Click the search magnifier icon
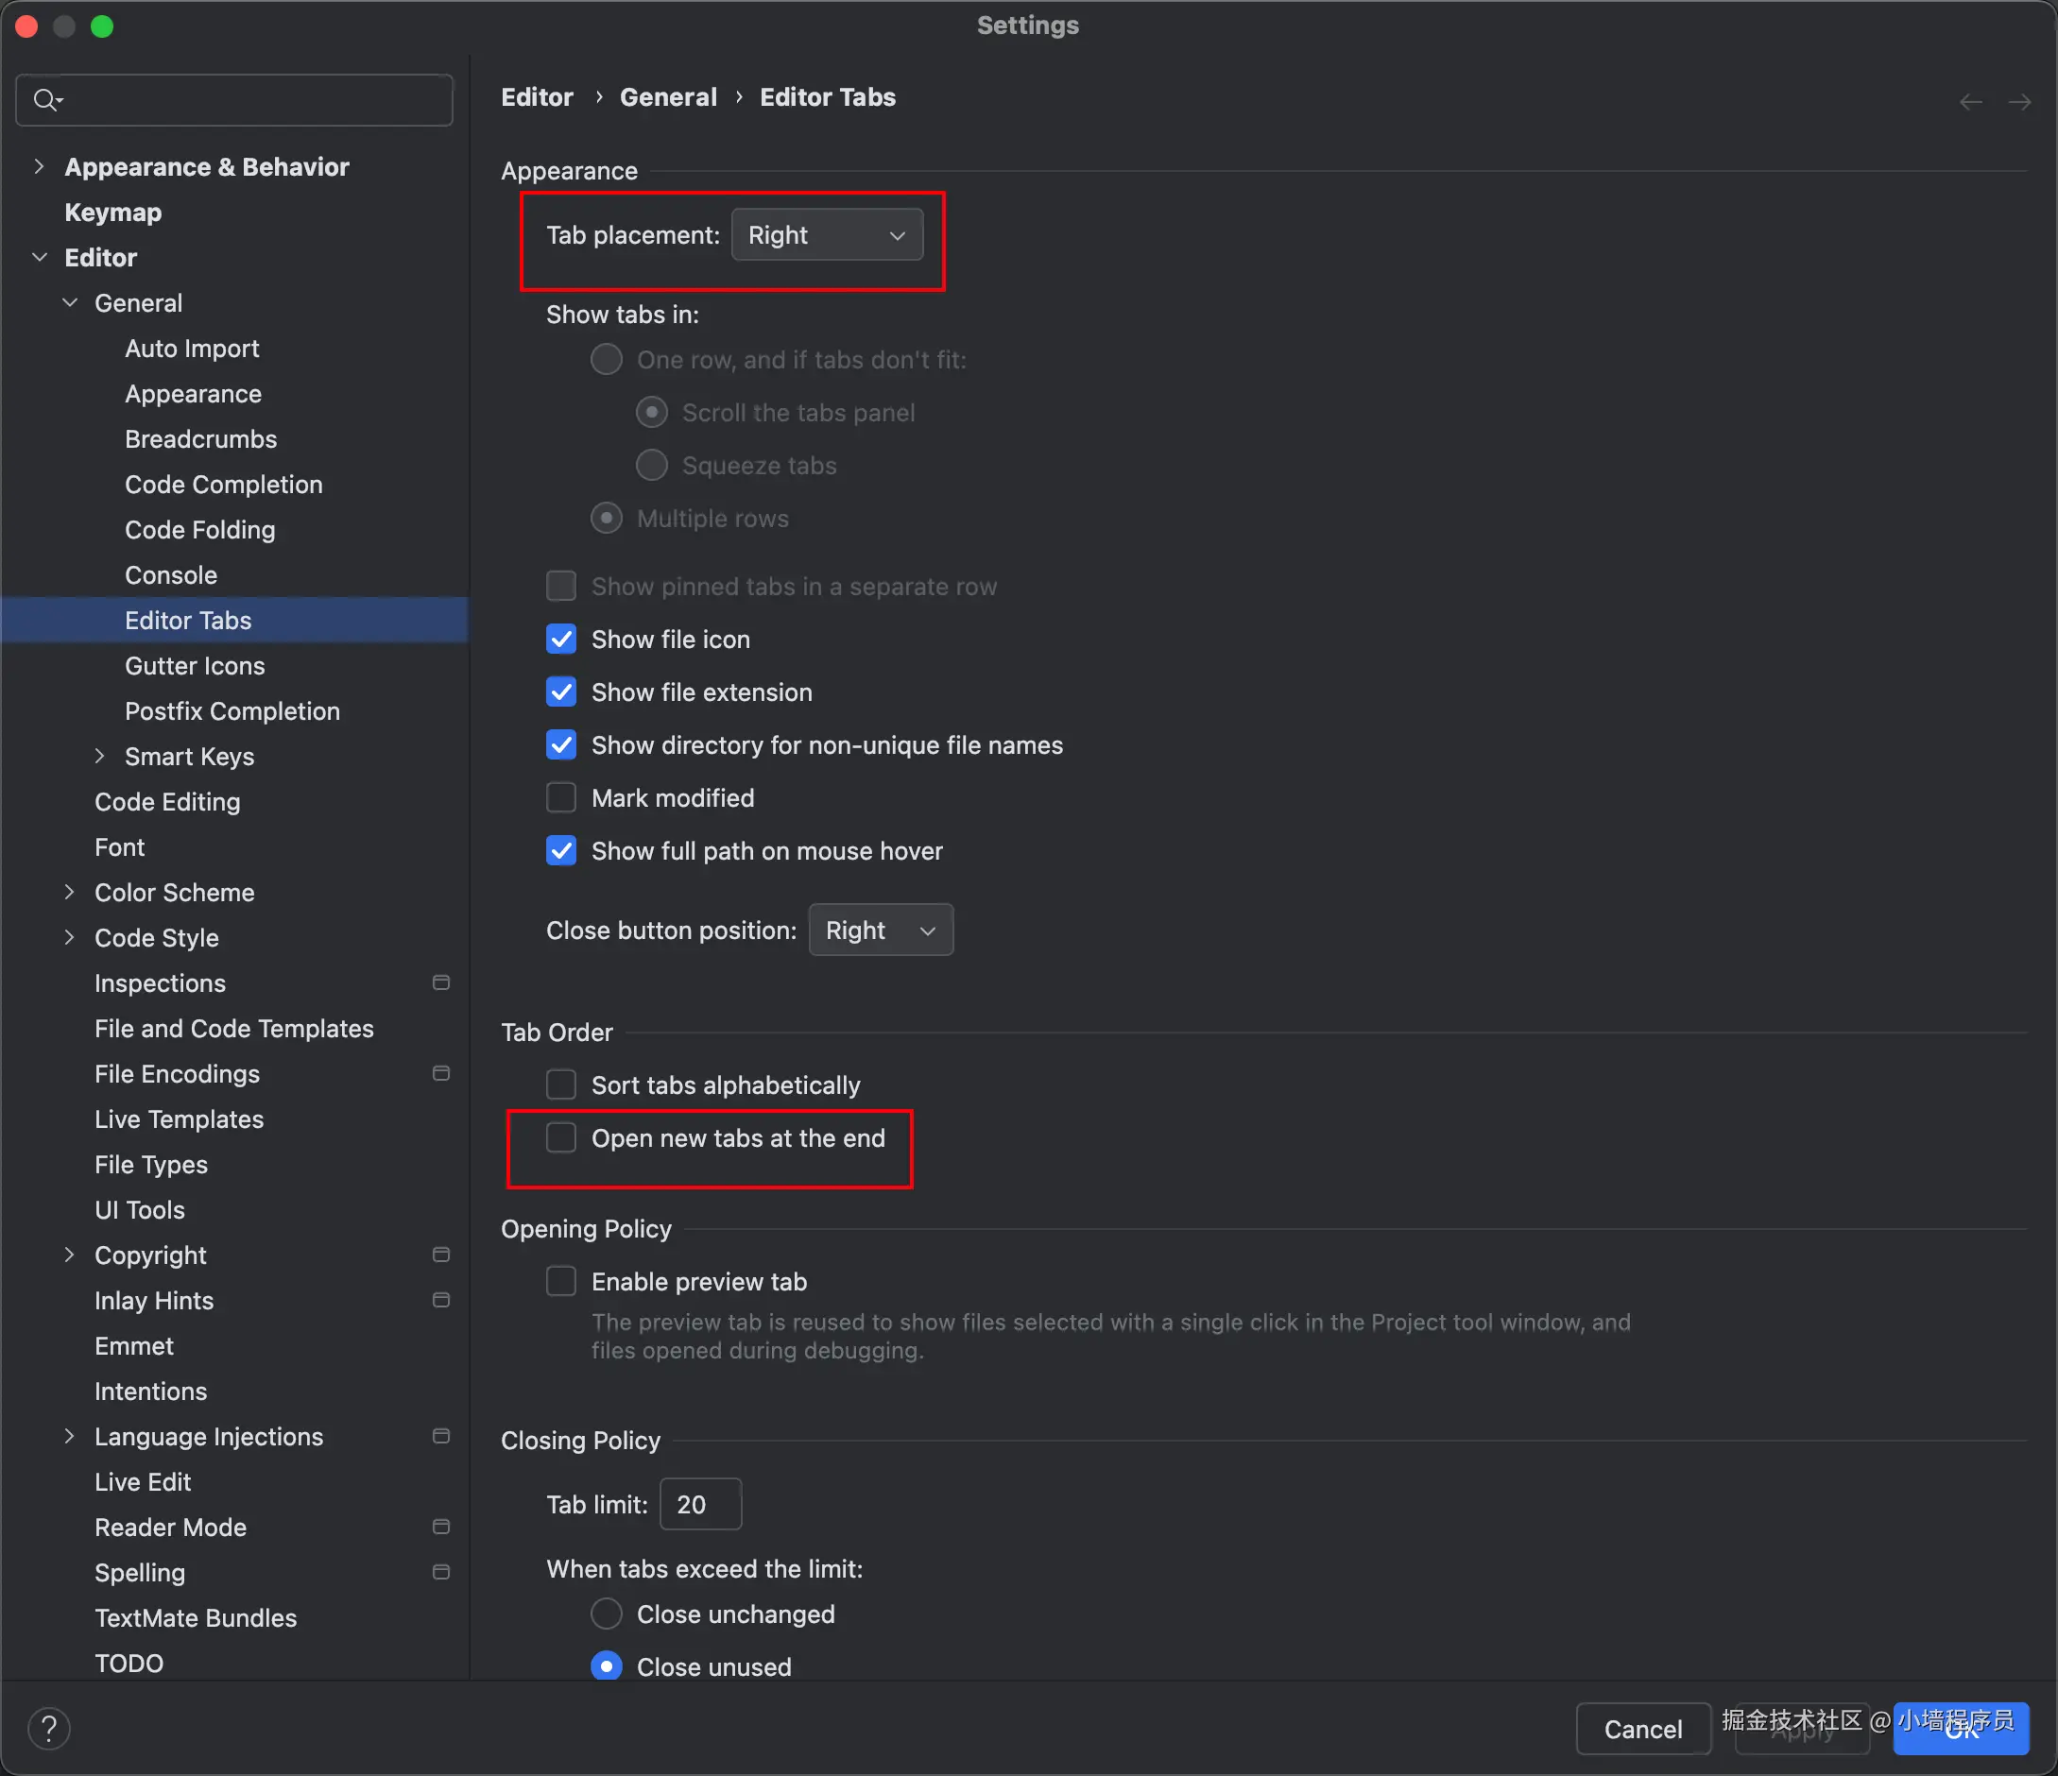The height and width of the screenshot is (1776, 2058). click(x=44, y=99)
